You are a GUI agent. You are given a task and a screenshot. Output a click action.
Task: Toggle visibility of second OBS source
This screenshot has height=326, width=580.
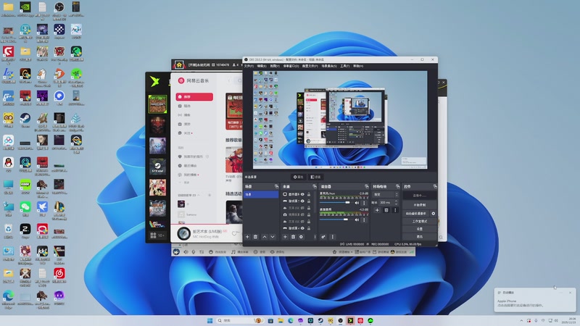click(302, 201)
